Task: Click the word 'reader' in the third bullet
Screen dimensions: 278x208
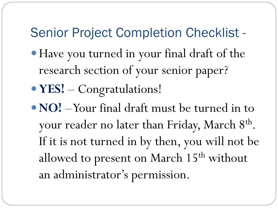Action: pos(81,125)
